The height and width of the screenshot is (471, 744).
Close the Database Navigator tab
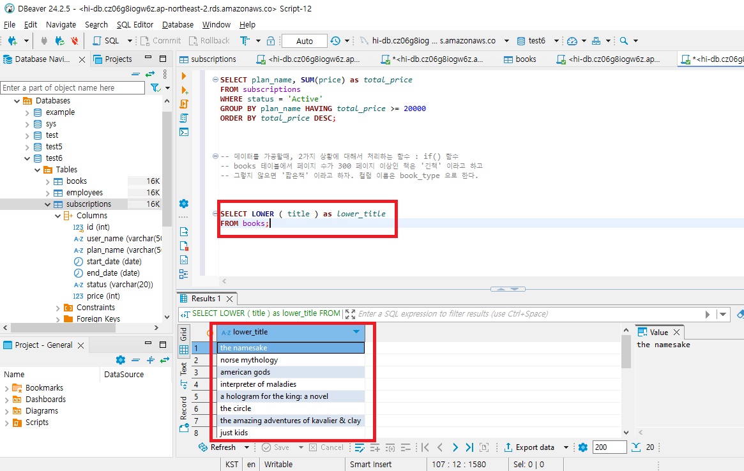click(x=82, y=59)
